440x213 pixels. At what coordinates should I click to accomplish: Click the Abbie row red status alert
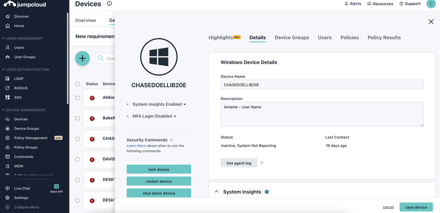point(92,98)
